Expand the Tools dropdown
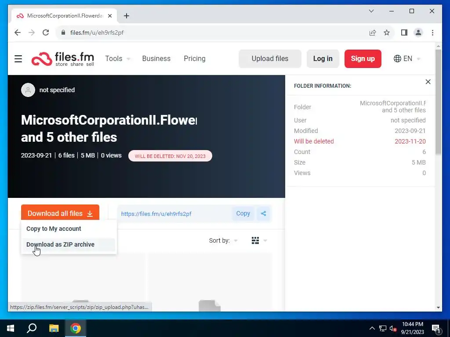The height and width of the screenshot is (337, 450). [118, 59]
